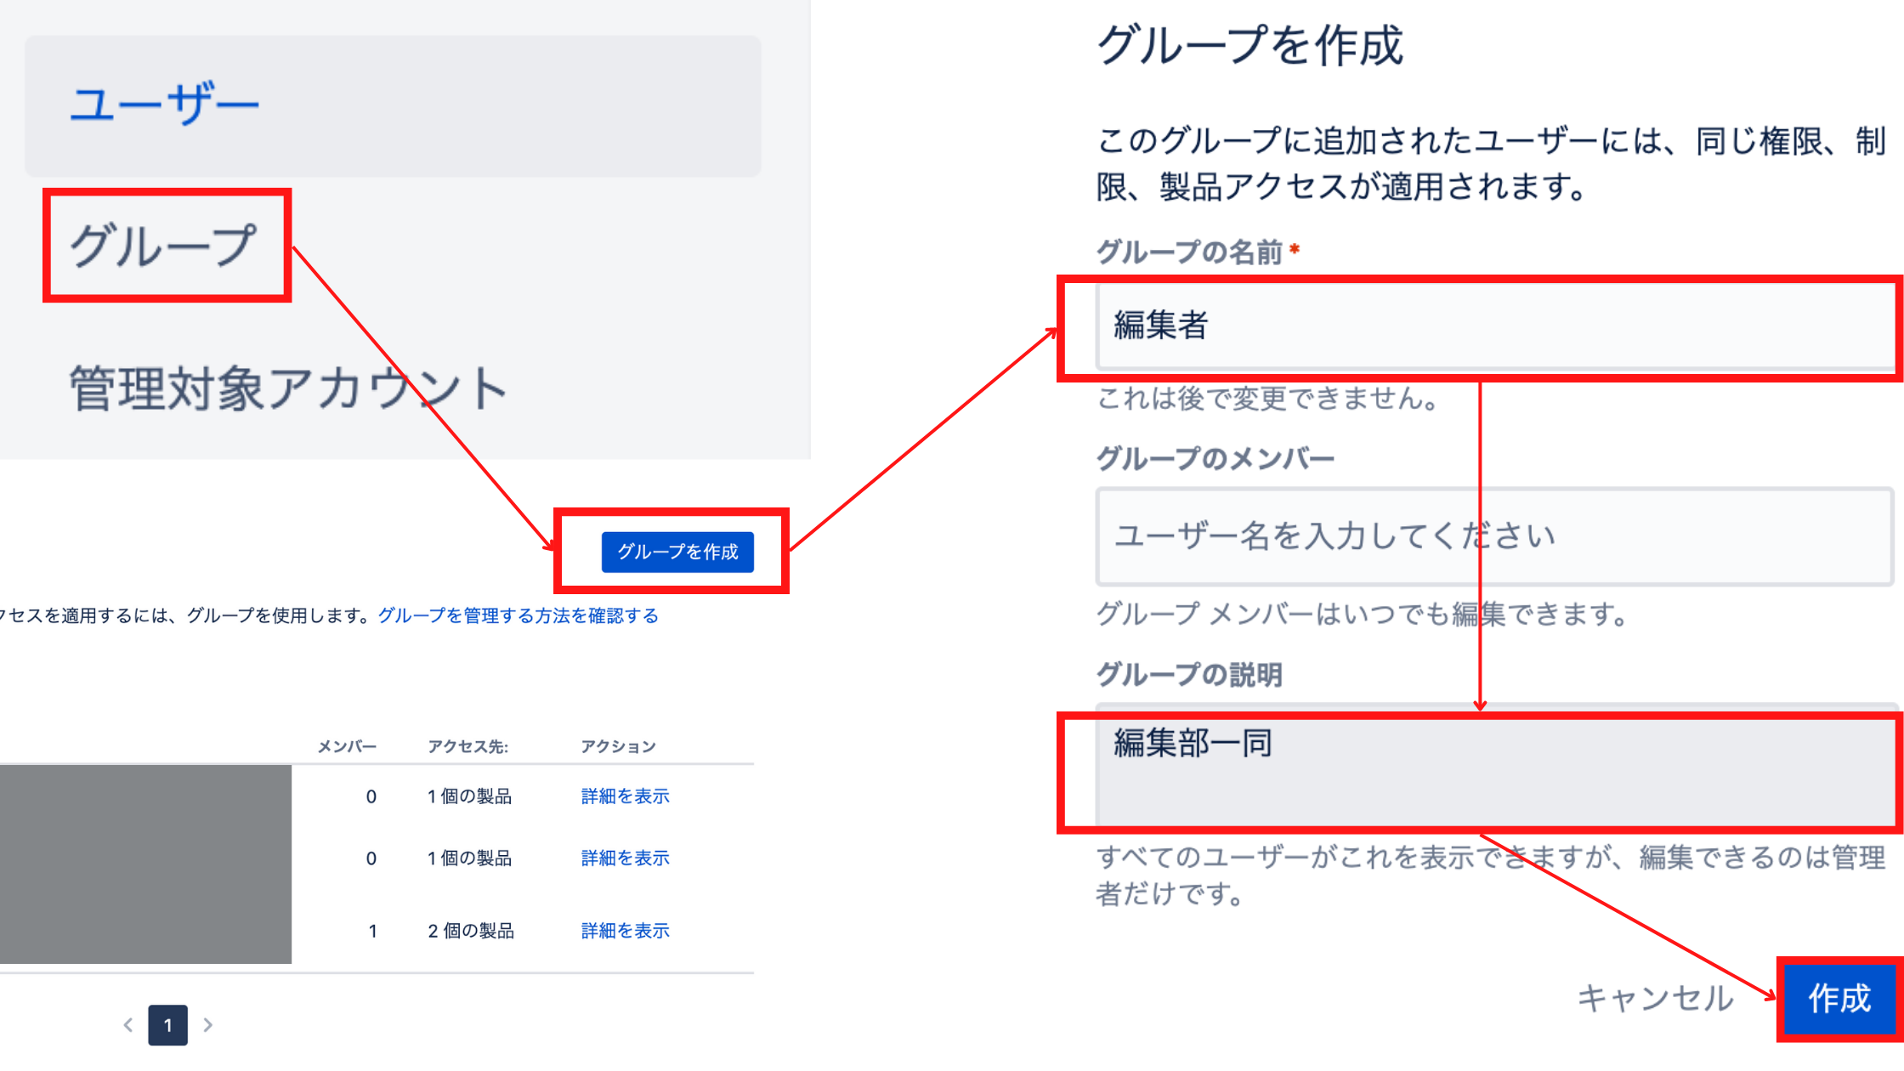Click the アクション column header

618,746
